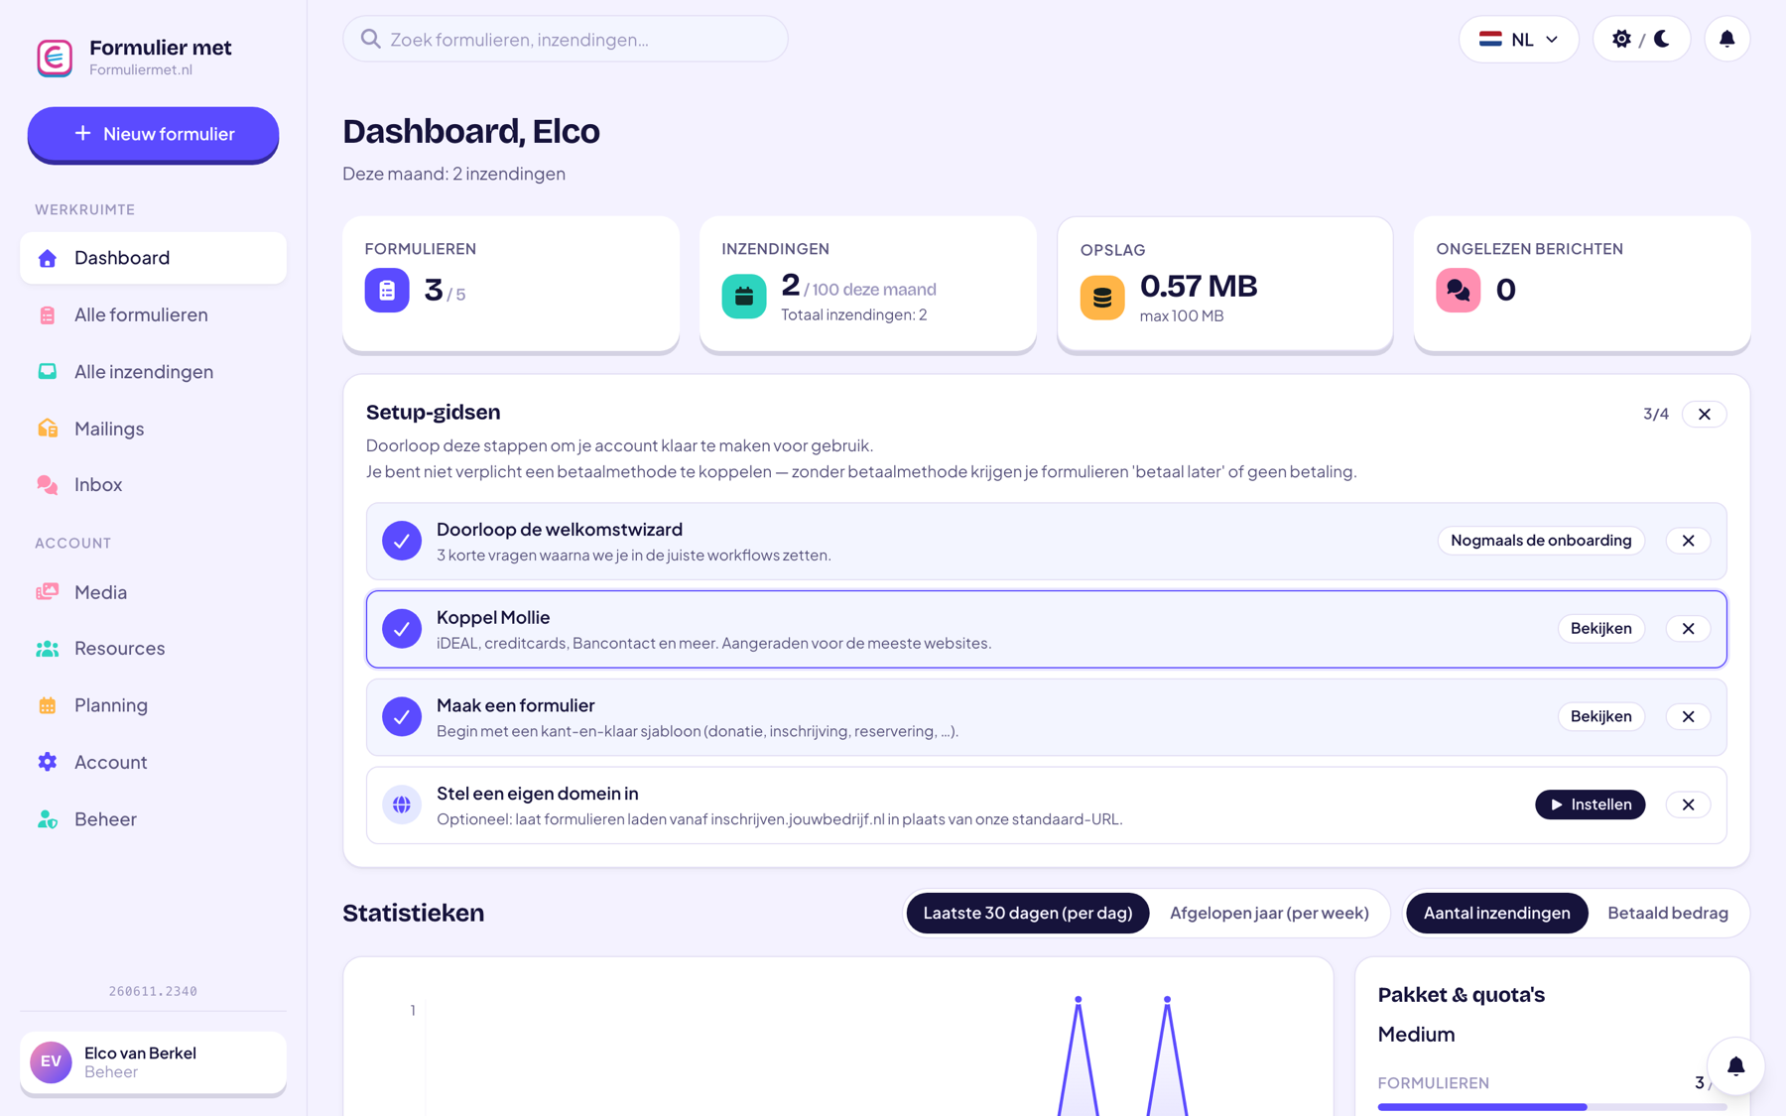Click the Inzendingen calendar stat icon
Screen dimensions: 1786x1116
click(x=744, y=297)
